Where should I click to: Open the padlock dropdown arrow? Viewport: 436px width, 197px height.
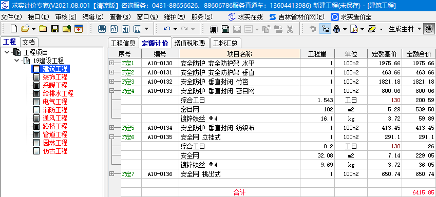345,29
